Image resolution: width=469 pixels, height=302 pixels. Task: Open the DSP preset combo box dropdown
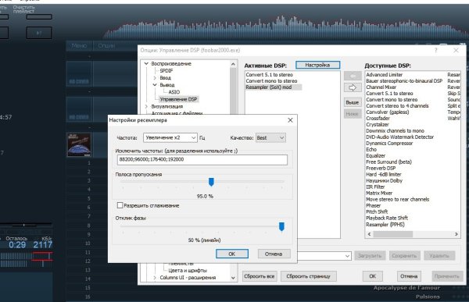coord(347,256)
